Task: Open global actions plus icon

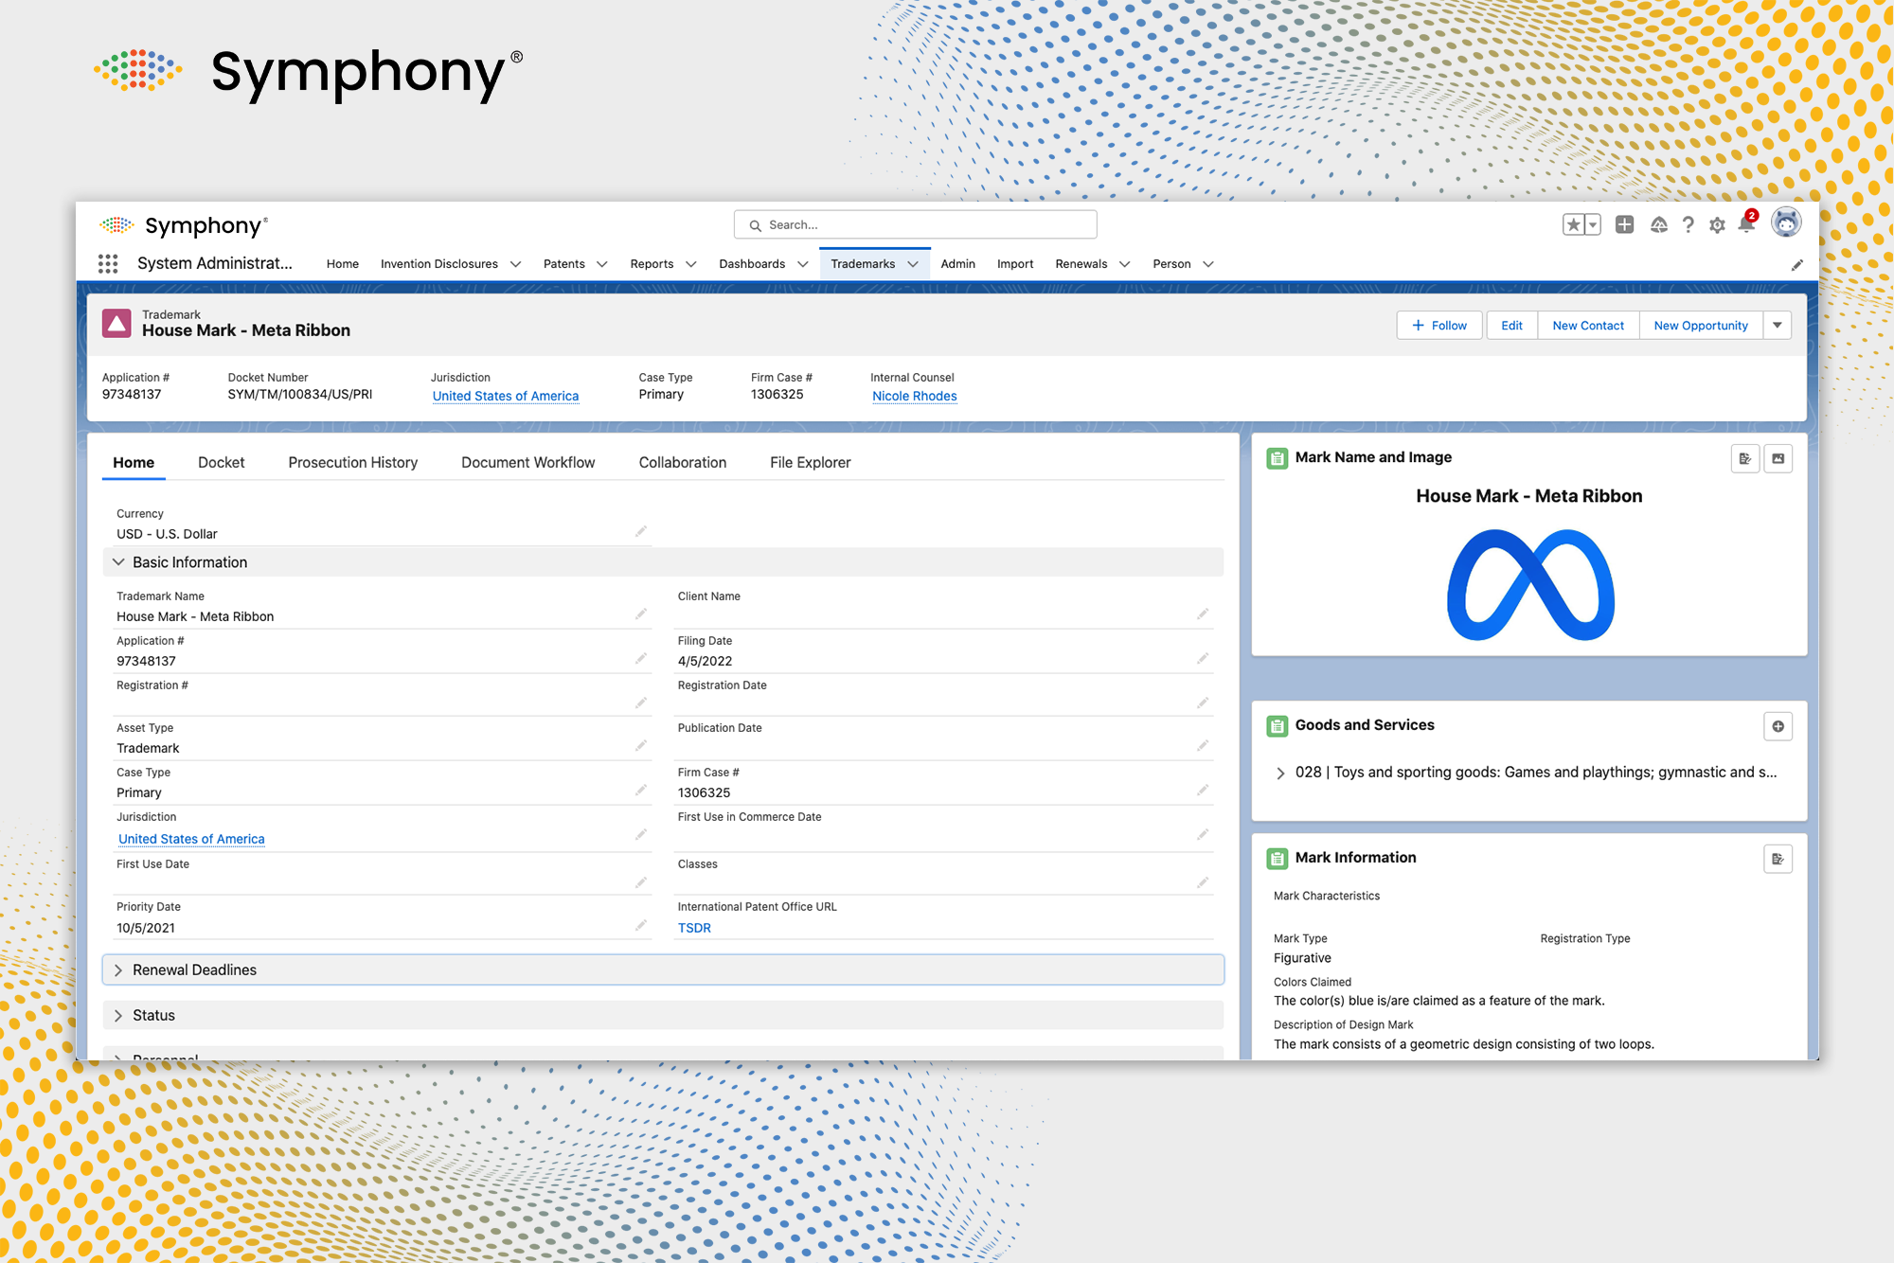Action: tap(1624, 224)
